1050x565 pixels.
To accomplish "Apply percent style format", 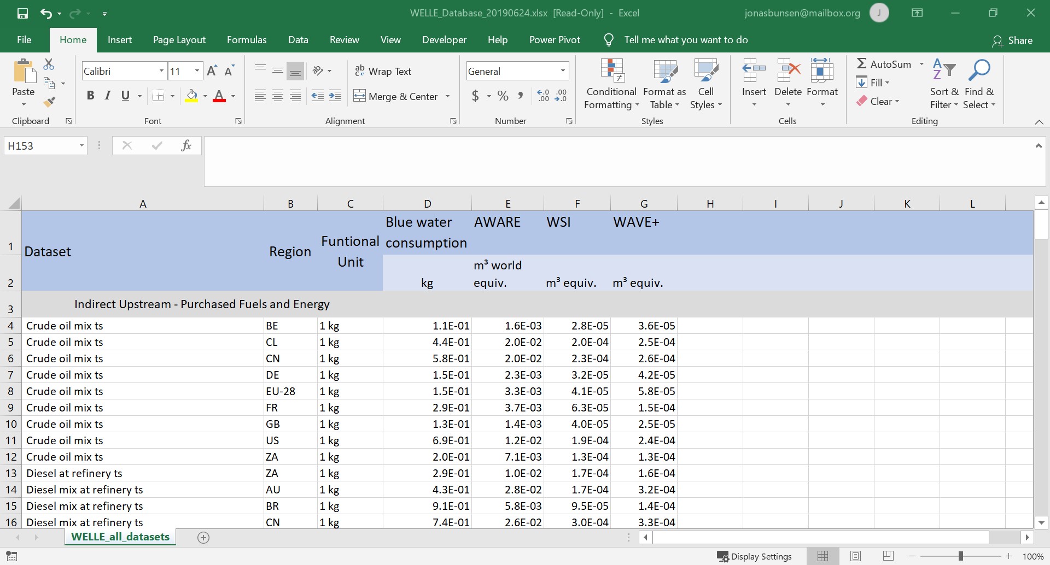I will (503, 96).
